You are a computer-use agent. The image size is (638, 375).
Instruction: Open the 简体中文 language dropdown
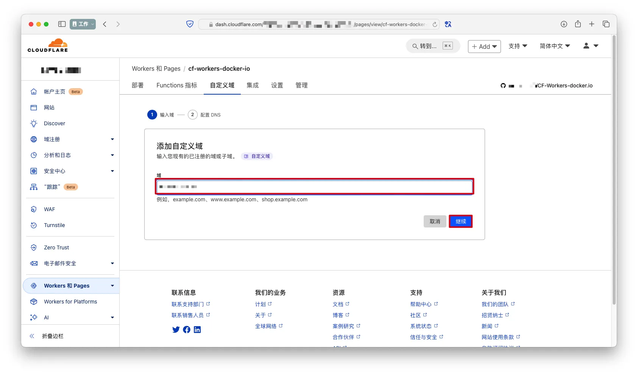click(555, 46)
